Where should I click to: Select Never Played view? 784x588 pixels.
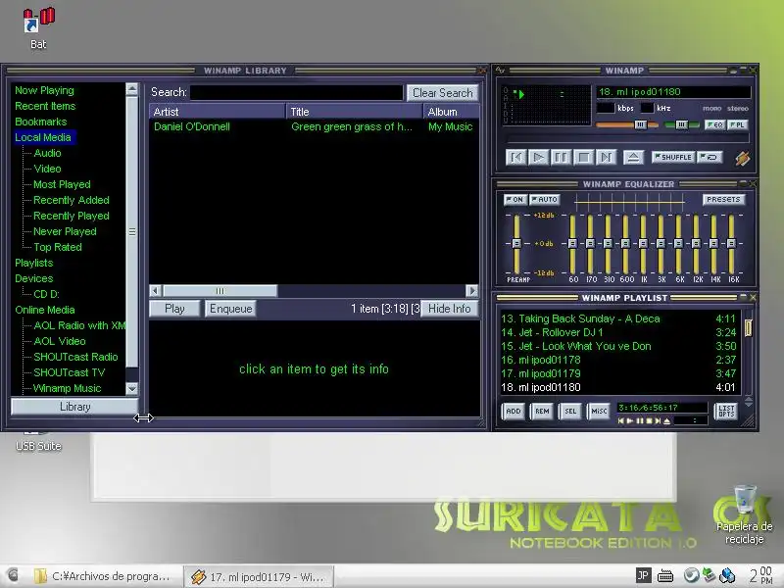[x=65, y=231]
